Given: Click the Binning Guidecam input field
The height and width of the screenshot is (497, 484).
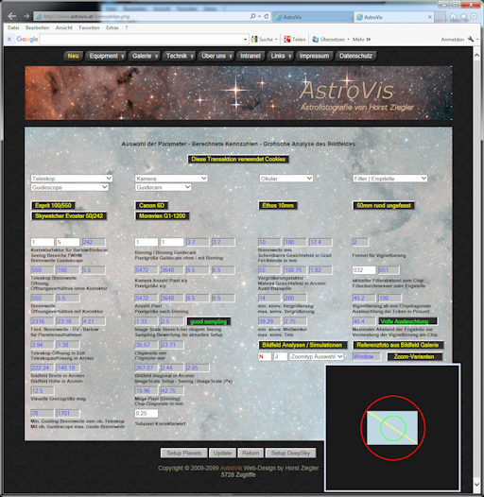Looking at the screenshot, I should click(x=172, y=242).
